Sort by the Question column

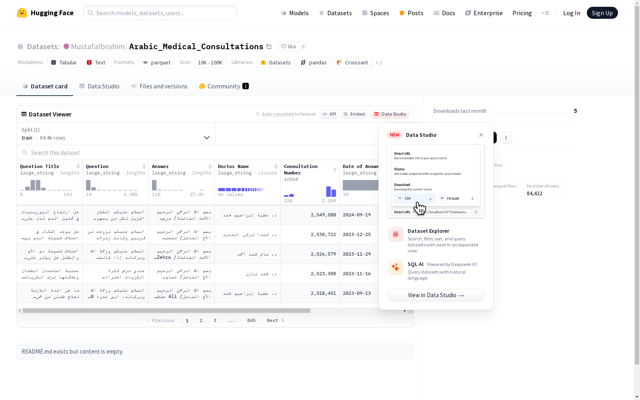144,166
